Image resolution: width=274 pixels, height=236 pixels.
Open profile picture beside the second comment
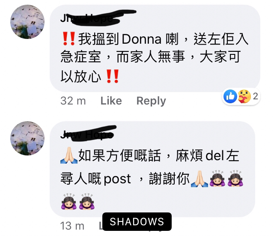pyautogui.click(x=27, y=138)
